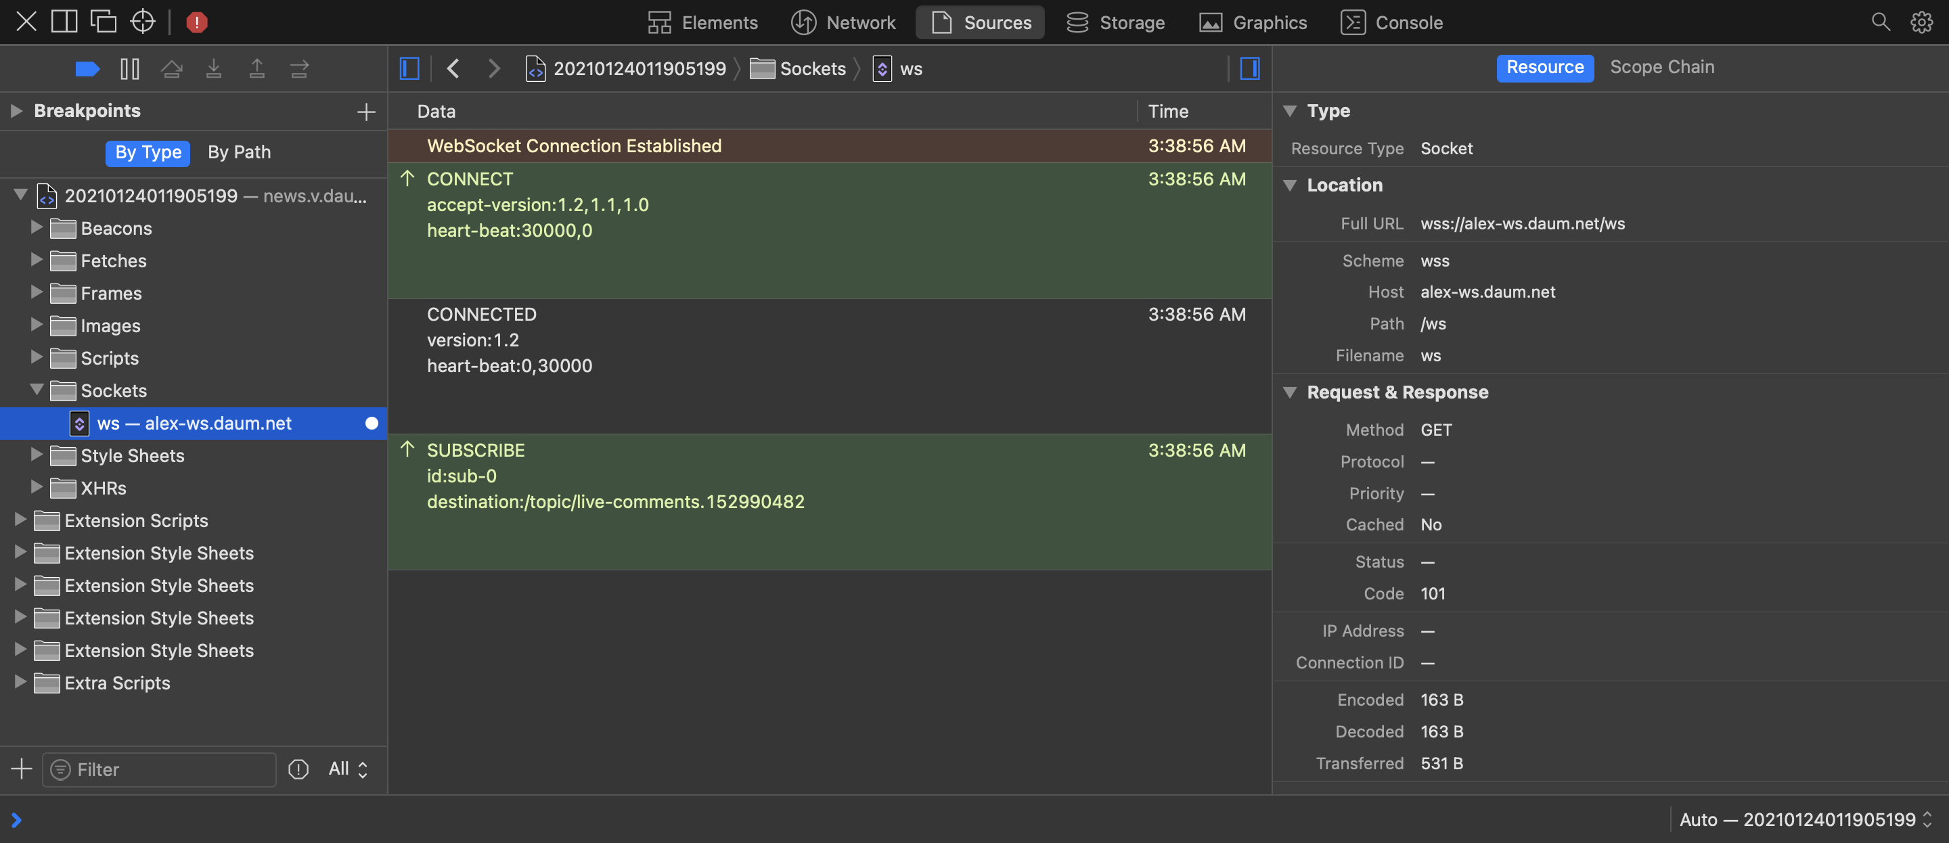Screen dimensions: 1949x843
Task: Open the Scope Chain panel
Action: point(1661,66)
